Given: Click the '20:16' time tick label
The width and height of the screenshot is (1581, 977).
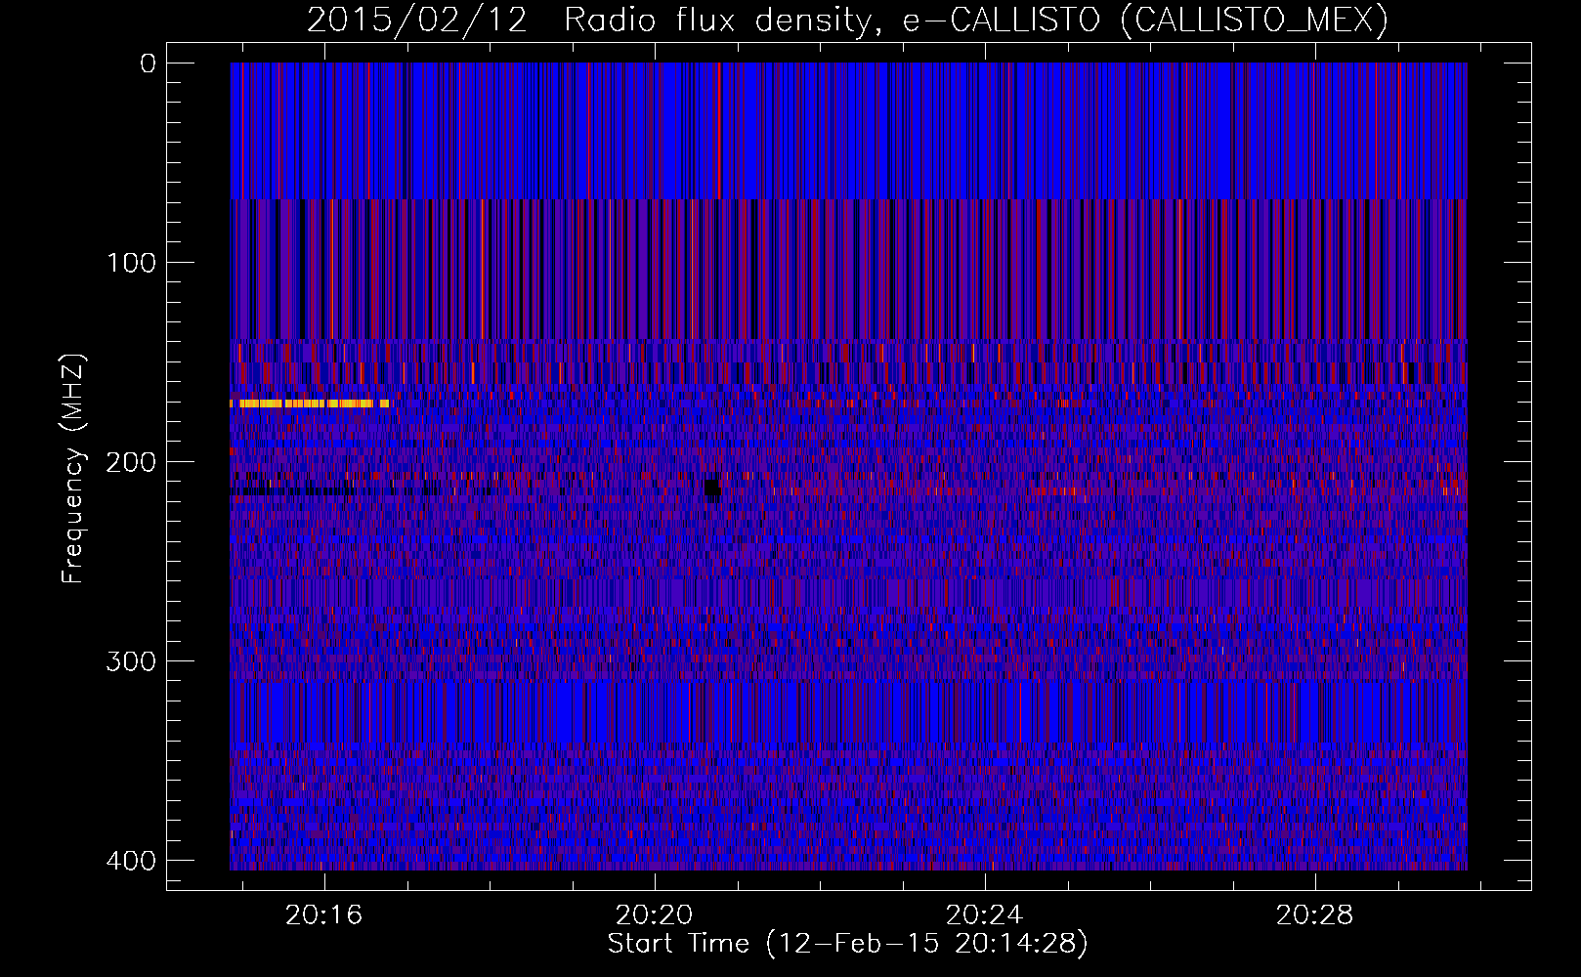Looking at the screenshot, I should coord(323,915).
